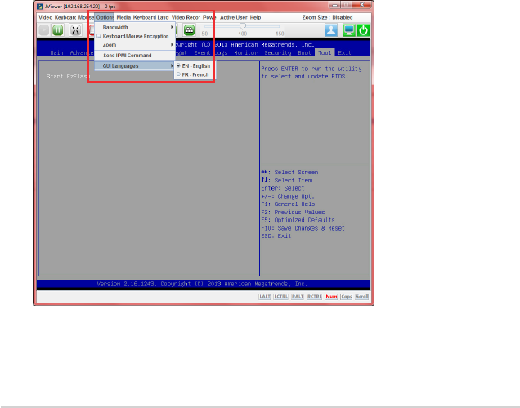Close the JViewer window
The image size is (520, 408).
[362, 5]
